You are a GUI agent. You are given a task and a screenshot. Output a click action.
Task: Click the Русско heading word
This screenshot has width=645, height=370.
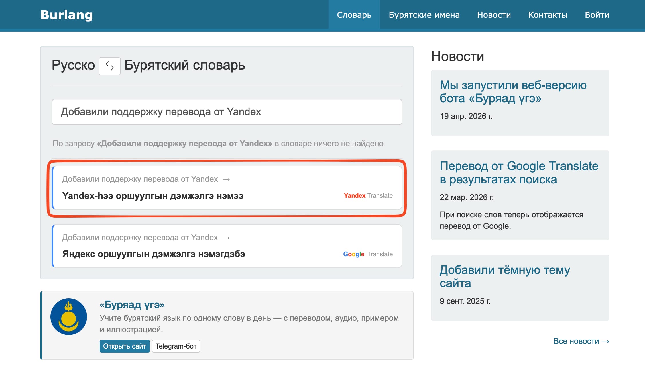[x=73, y=65]
